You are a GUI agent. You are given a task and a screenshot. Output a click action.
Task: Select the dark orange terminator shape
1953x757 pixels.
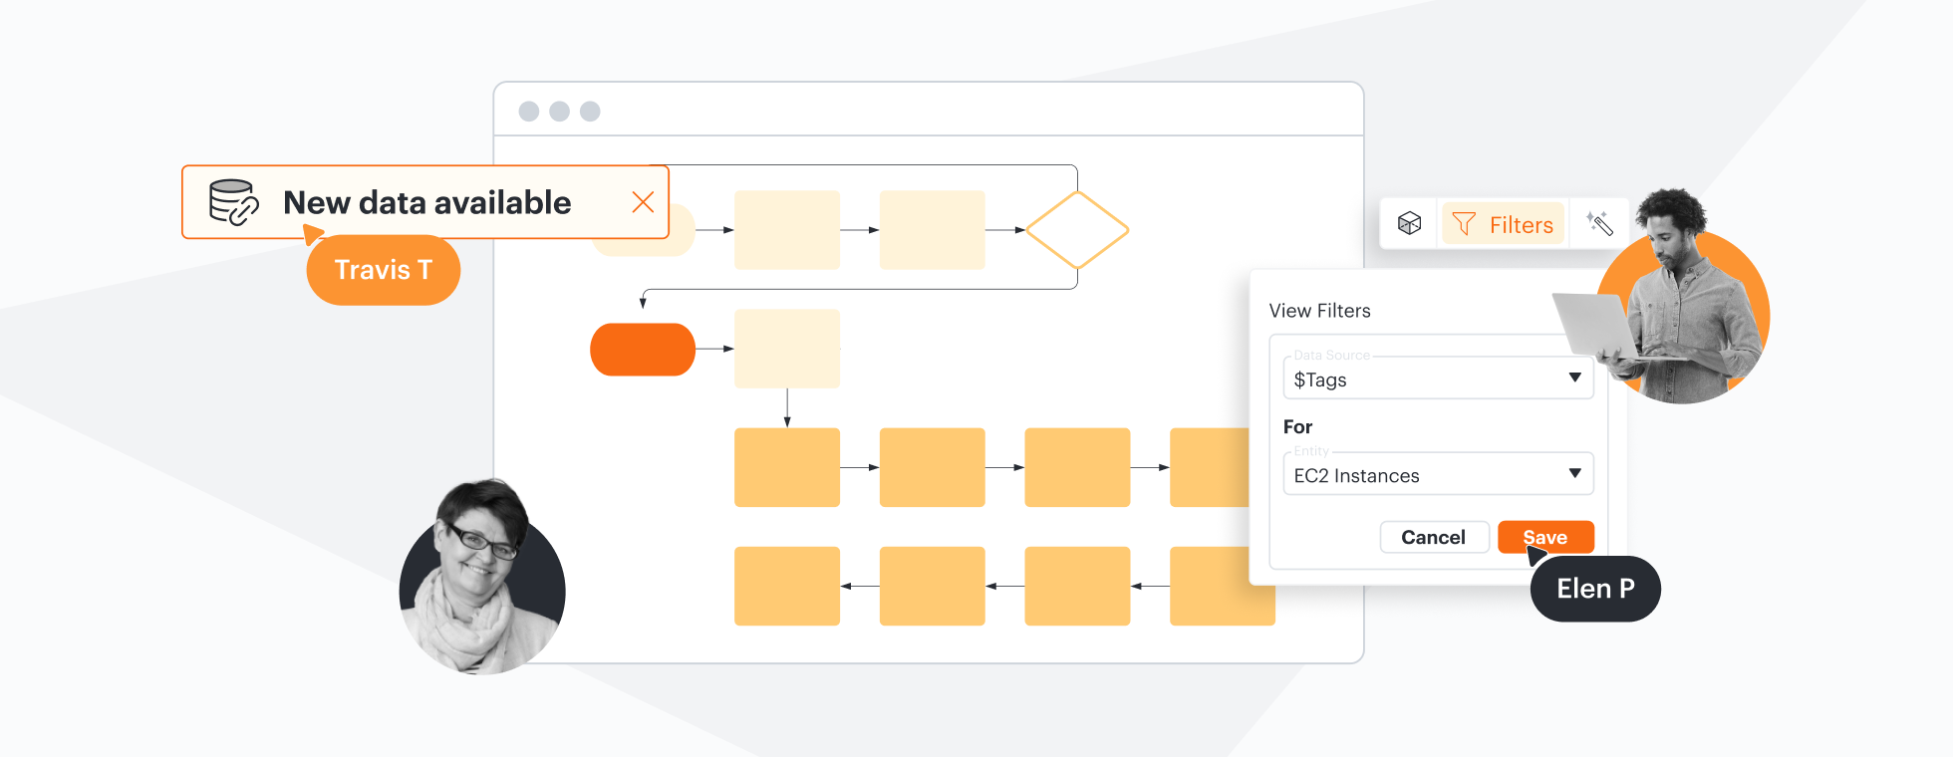[643, 350]
